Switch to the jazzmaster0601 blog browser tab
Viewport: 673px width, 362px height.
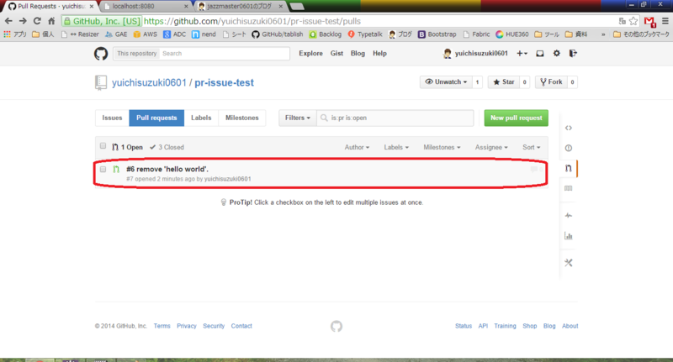[x=241, y=6]
